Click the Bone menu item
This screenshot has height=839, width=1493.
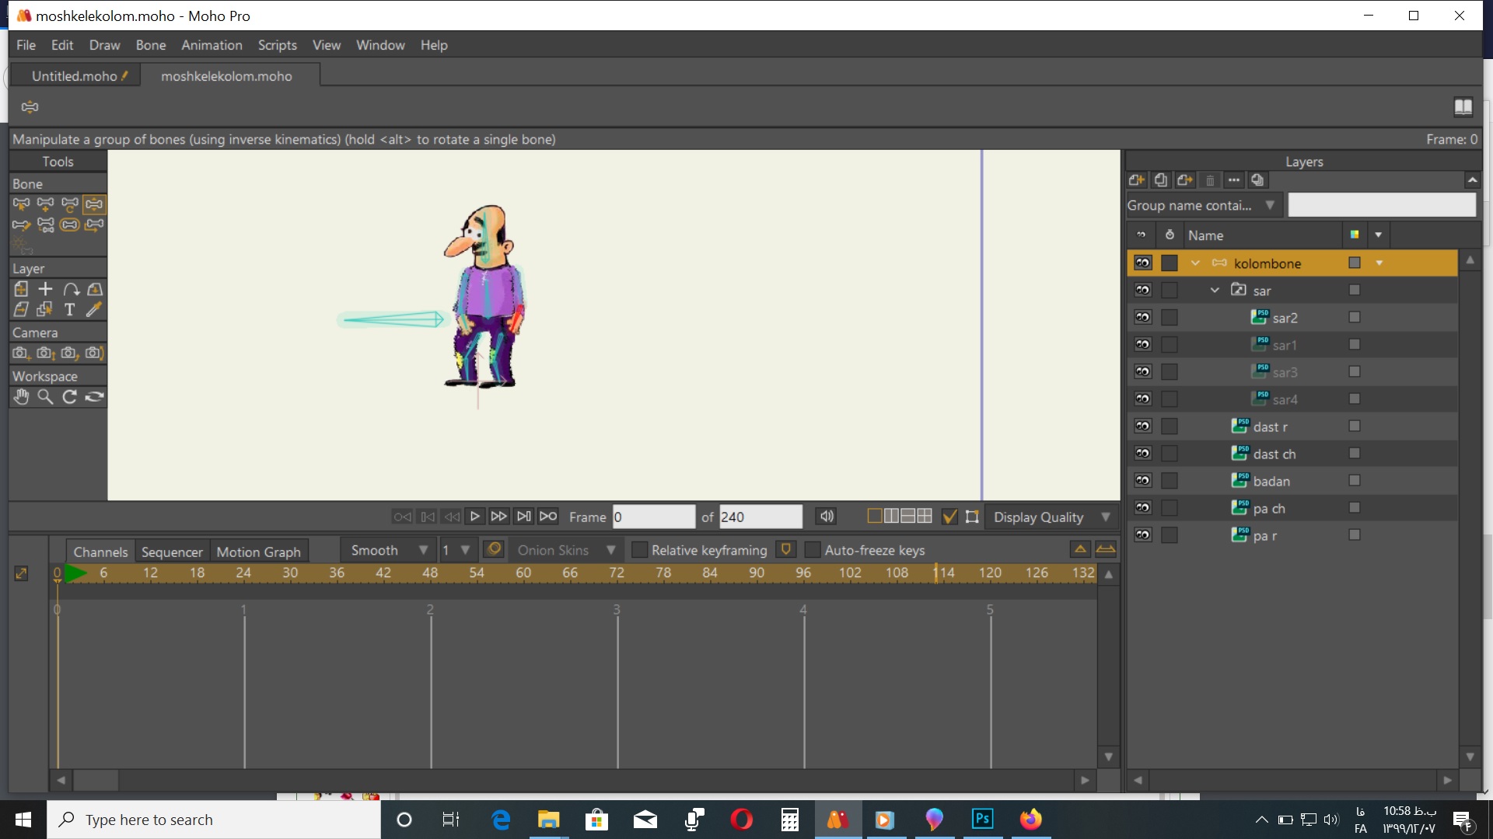point(151,45)
